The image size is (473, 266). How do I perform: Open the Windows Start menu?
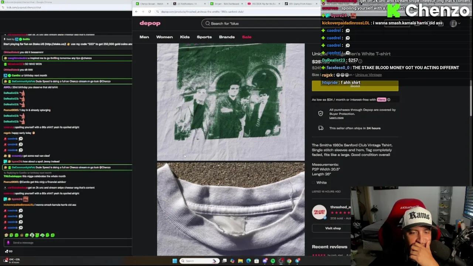[x=174, y=261]
